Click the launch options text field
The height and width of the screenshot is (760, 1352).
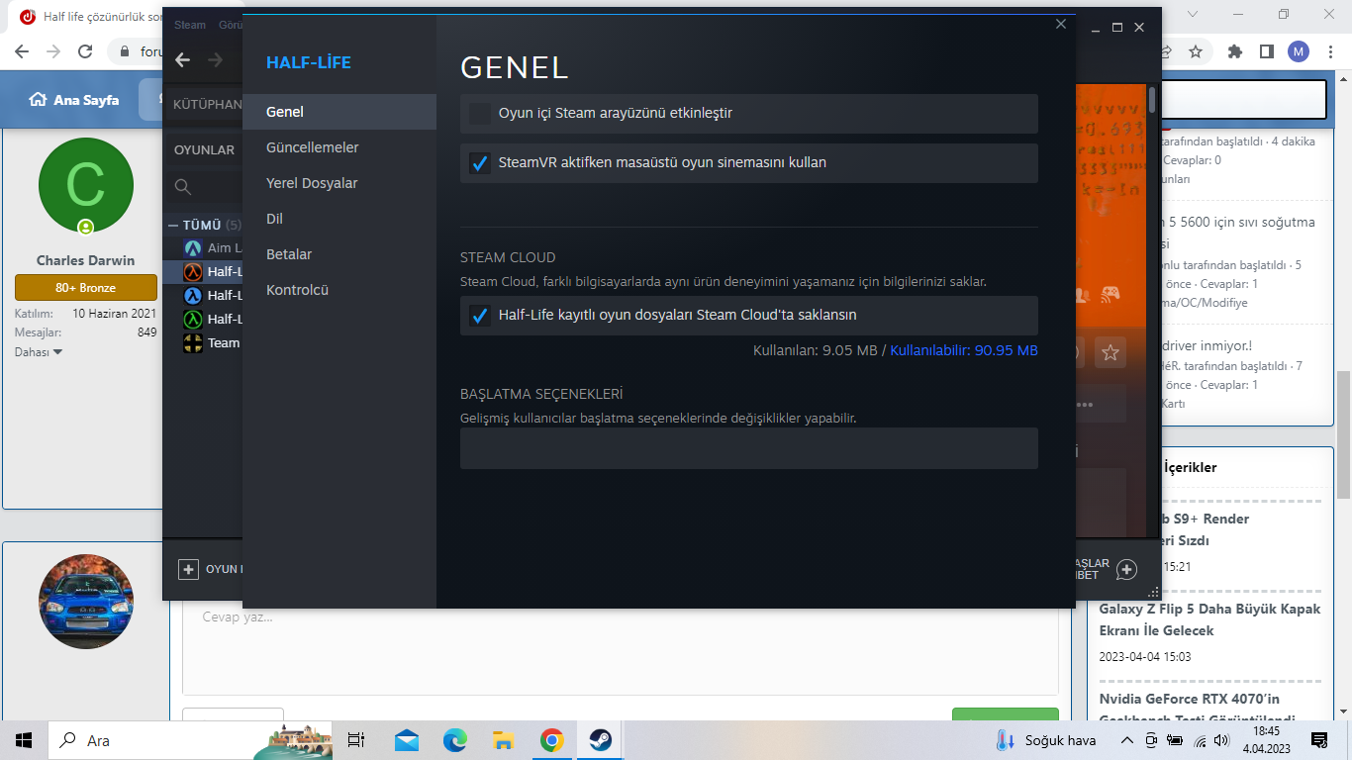(749, 448)
